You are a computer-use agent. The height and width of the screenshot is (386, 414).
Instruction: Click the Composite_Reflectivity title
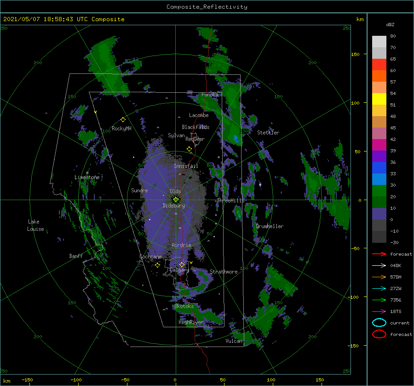(x=207, y=7)
